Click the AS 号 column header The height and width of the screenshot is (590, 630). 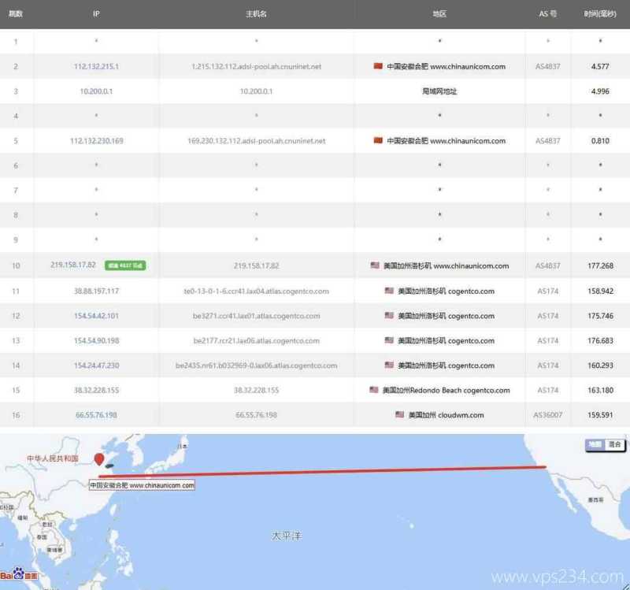[547, 14]
